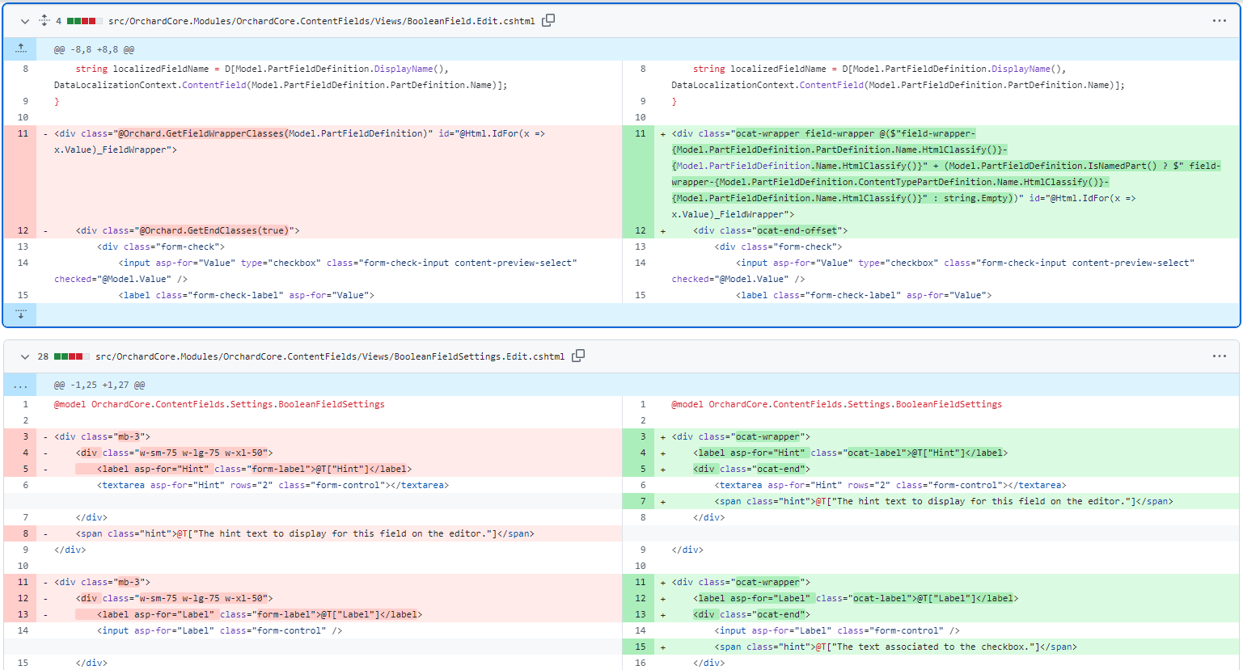Click deleted line number 3 with div mb-3
The width and height of the screenshot is (1243, 670).
pyautogui.click(x=20, y=436)
